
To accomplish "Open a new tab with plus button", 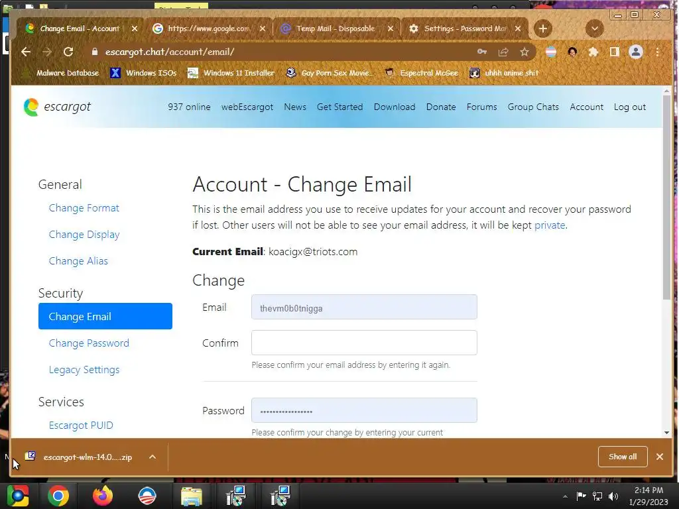I will pos(542,28).
